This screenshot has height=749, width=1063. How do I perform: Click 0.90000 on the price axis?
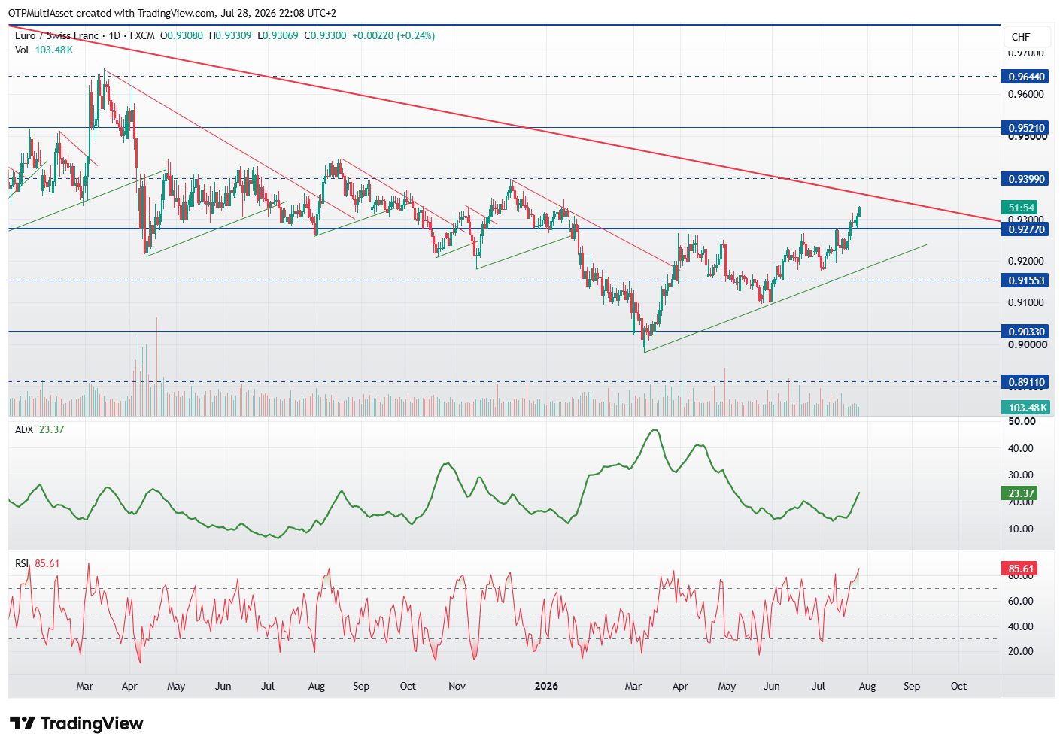[1026, 344]
